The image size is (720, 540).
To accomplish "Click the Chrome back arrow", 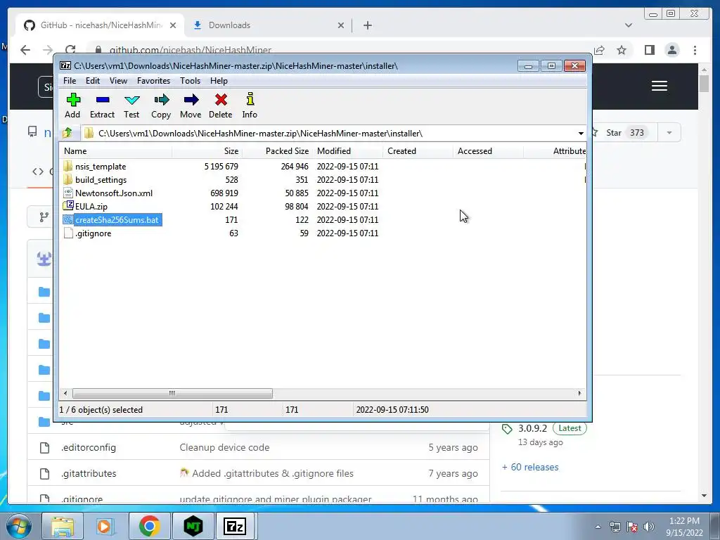I will click(25, 50).
